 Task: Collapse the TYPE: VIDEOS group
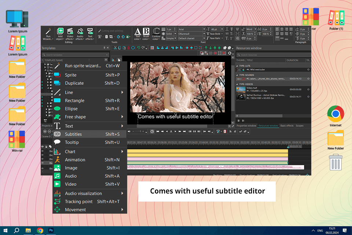tap(237, 84)
